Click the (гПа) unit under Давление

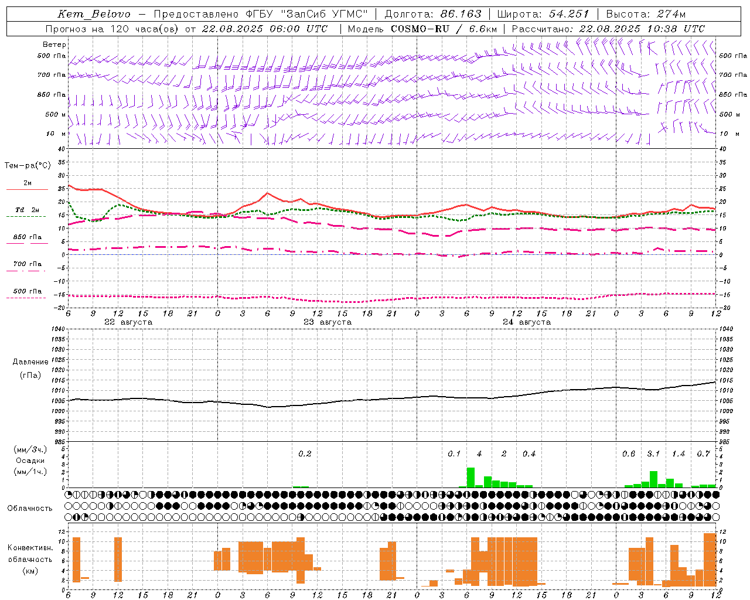30,376
